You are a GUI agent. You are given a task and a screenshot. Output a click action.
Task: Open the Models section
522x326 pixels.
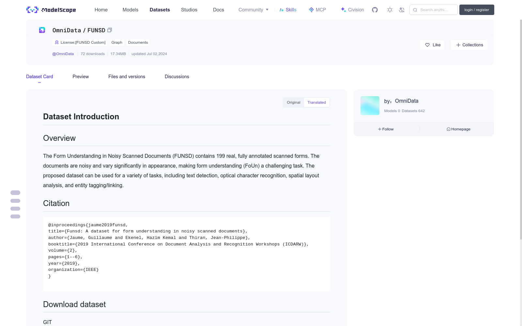point(130,10)
